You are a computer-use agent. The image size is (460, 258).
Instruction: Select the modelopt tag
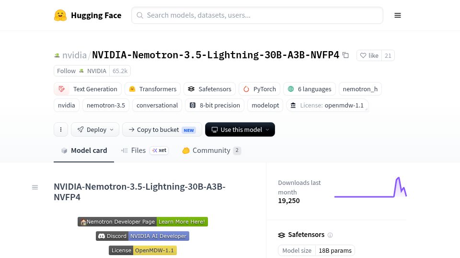(265, 105)
